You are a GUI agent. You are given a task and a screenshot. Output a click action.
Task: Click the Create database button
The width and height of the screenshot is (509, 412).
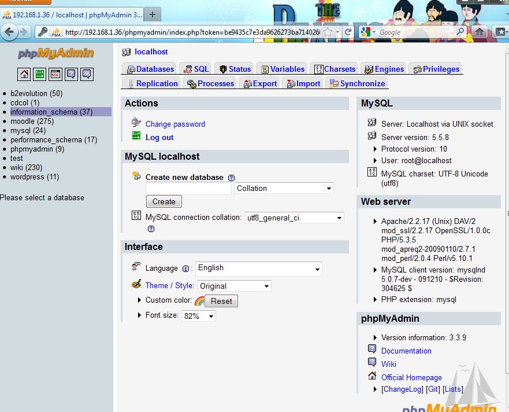(x=164, y=201)
